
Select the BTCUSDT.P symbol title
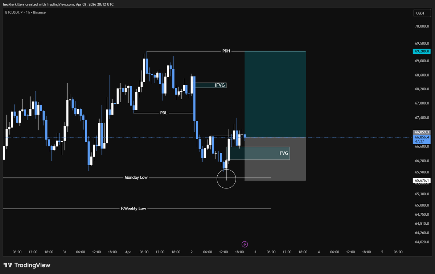pyautogui.click(x=14, y=12)
